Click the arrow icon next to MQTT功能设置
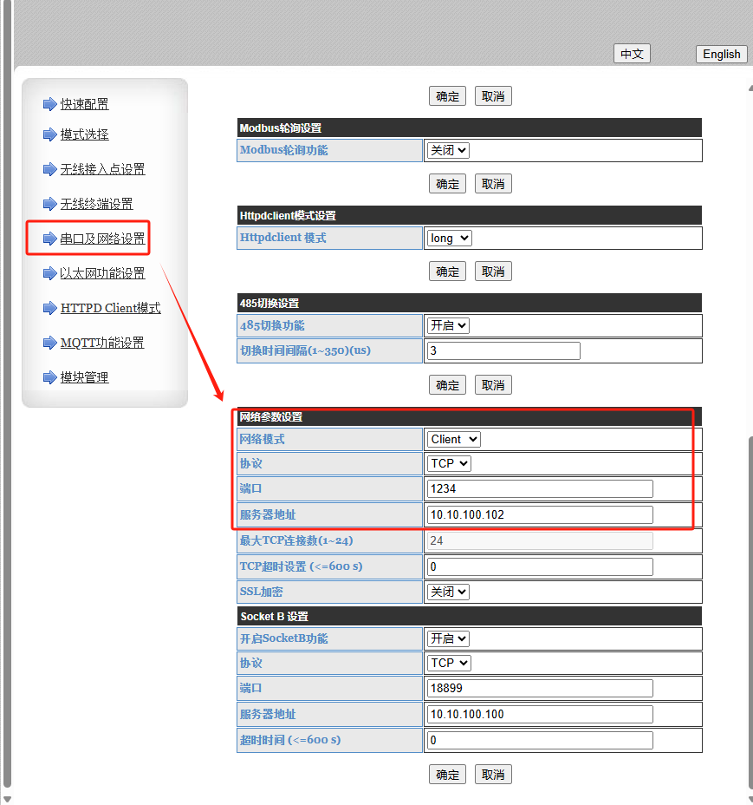 point(49,343)
